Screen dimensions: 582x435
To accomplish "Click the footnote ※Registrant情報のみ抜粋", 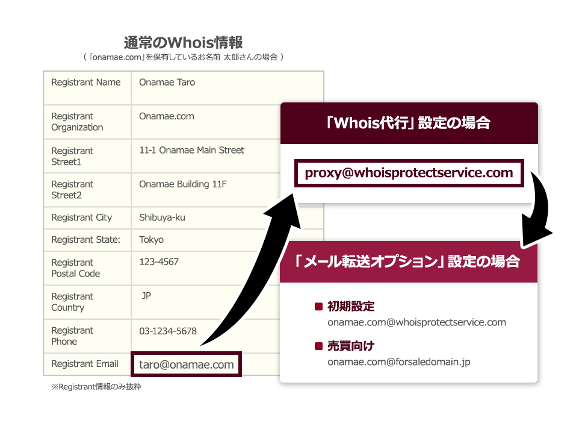I will click(x=96, y=387).
